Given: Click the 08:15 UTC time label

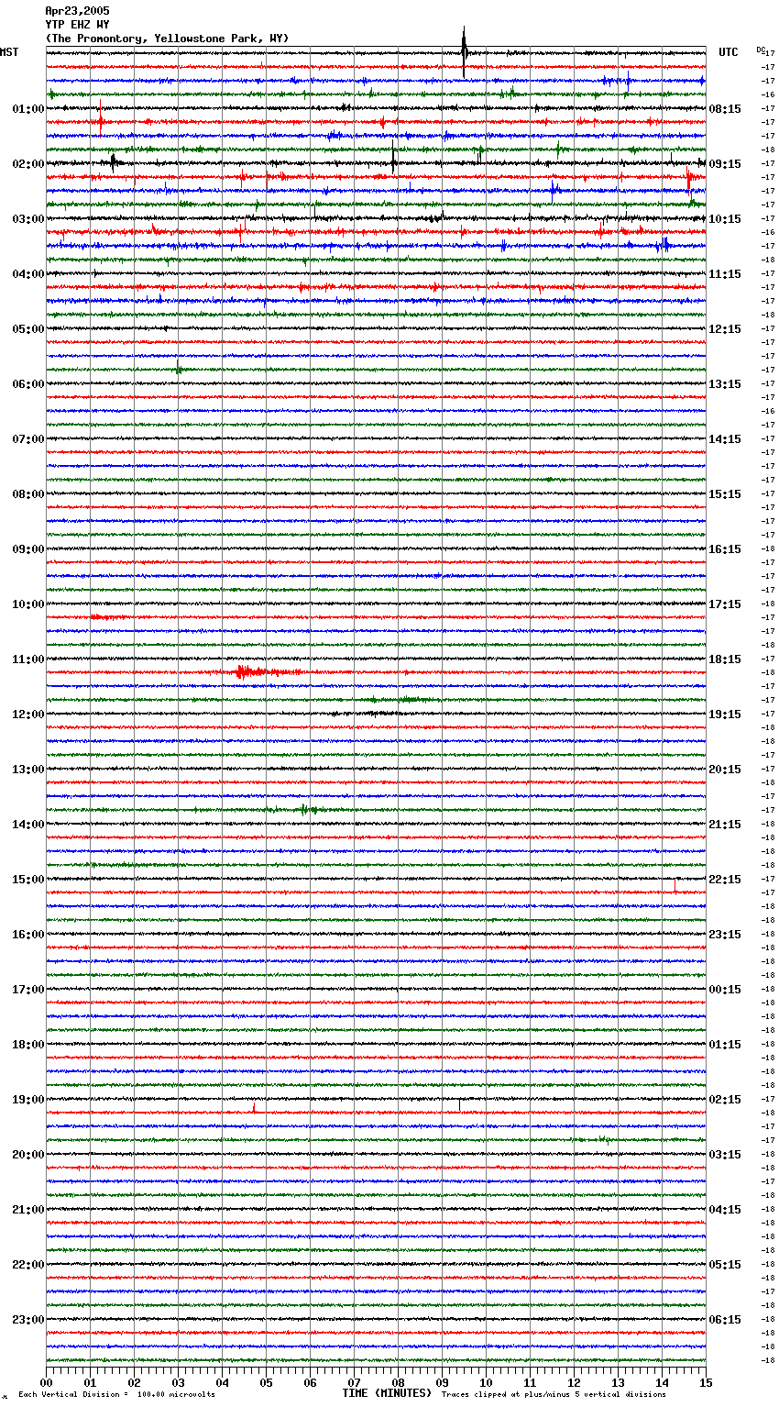Looking at the screenshot, I should [x=725, y=109].
